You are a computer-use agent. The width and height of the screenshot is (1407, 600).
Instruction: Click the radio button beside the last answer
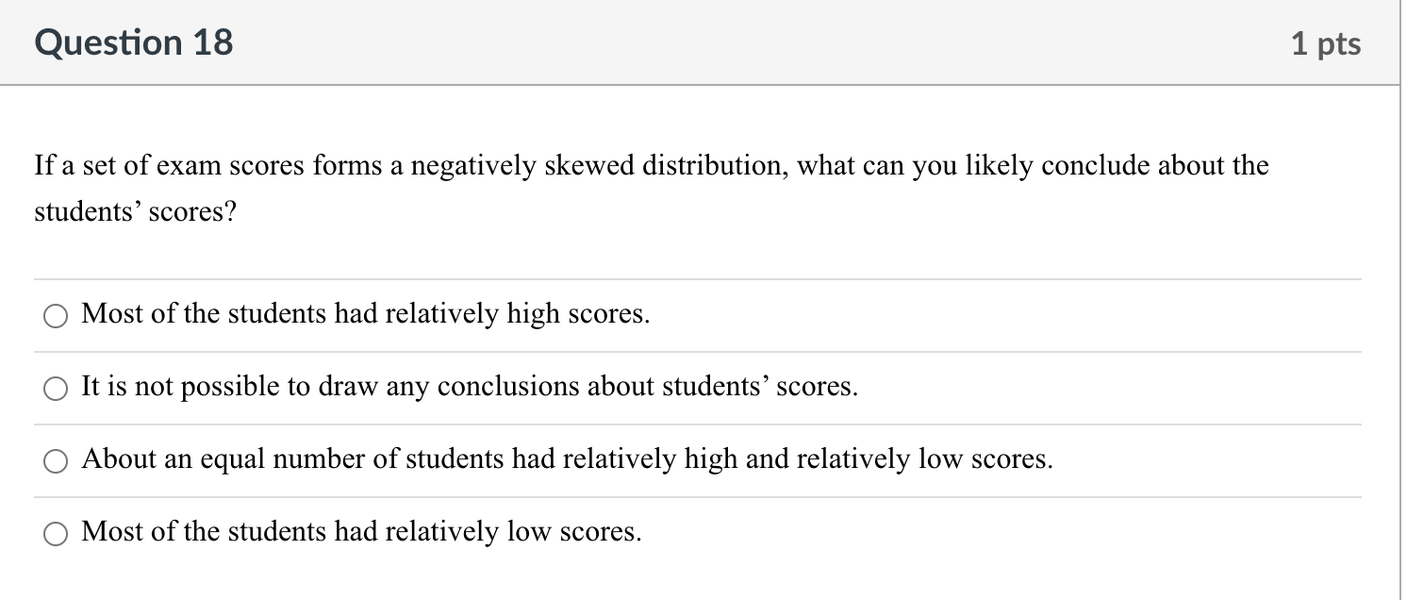coord(55,533)
